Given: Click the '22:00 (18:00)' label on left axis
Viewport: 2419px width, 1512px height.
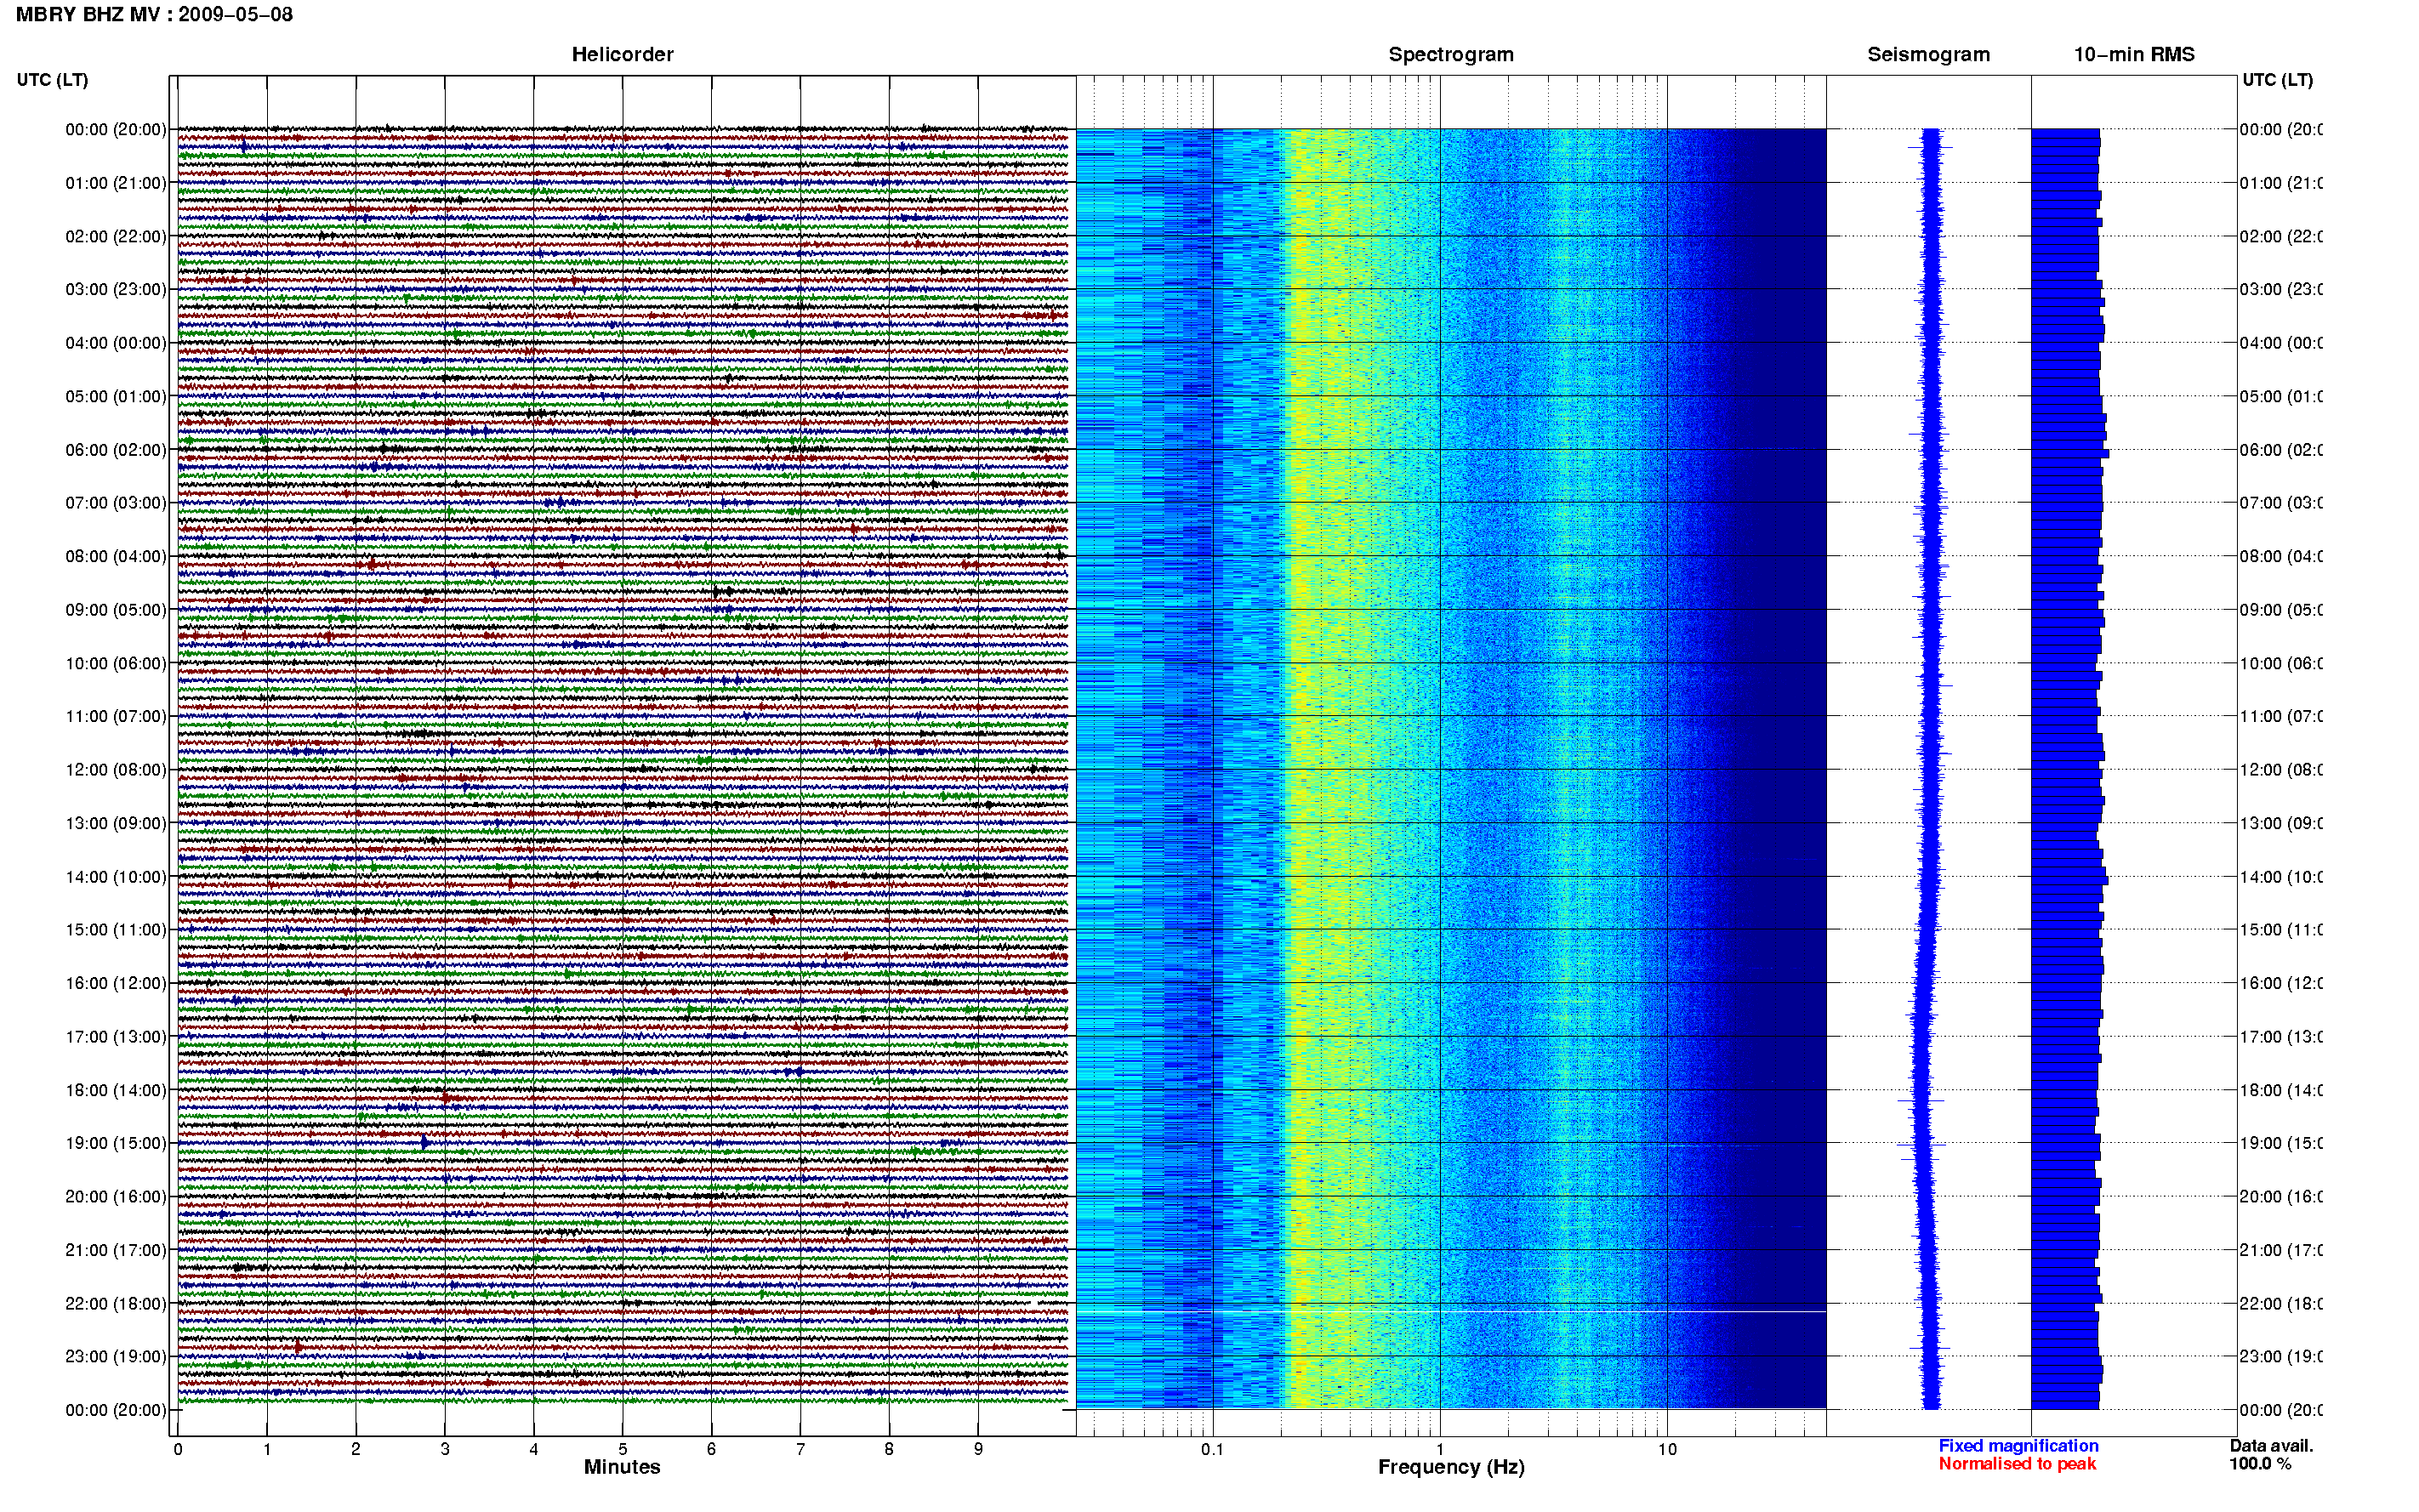Looking at the screenshot, I should 116,1304.
